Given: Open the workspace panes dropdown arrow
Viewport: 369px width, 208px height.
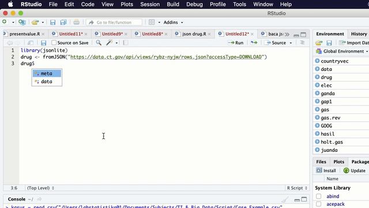Looking at the screenshot, I should pyautogui.click(x=159, y=23).
